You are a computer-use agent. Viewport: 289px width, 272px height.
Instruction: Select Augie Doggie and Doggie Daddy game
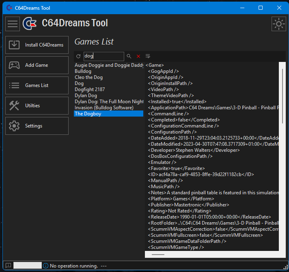tap(109, 65)
